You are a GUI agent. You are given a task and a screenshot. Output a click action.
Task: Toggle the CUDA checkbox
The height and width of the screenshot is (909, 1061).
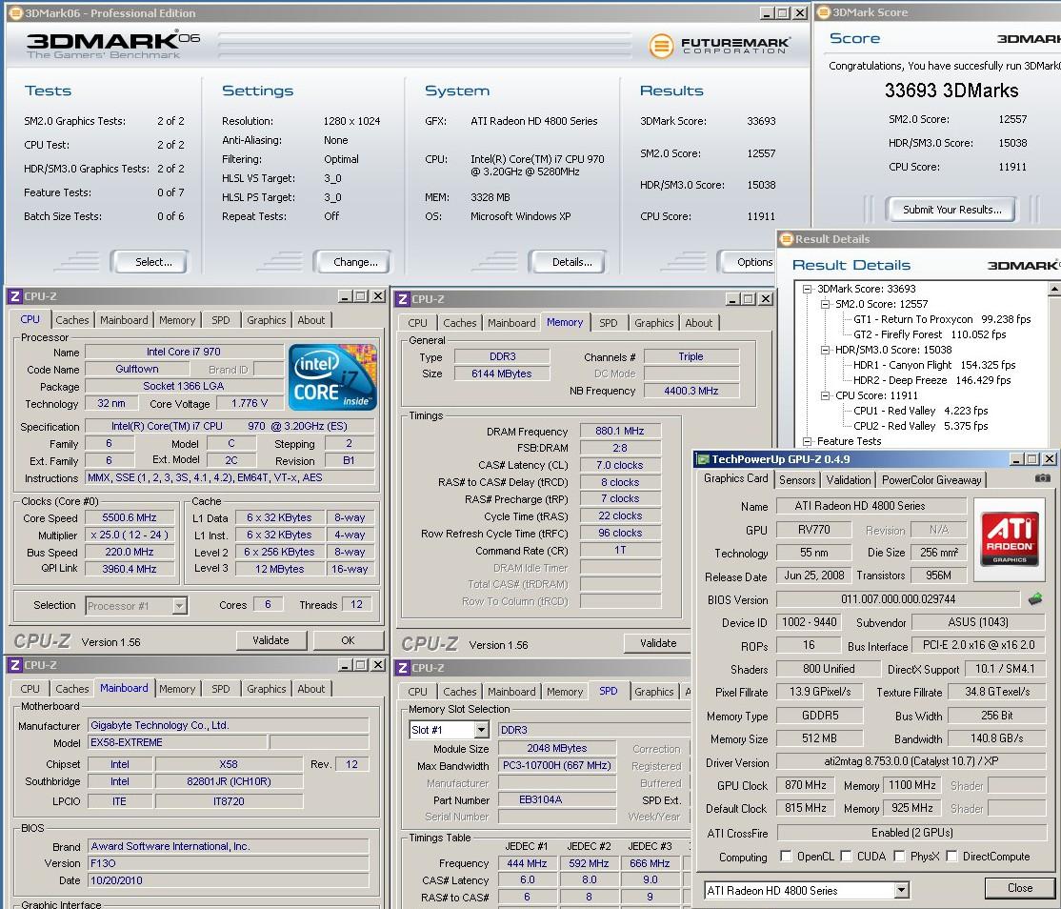pos(846,857)
